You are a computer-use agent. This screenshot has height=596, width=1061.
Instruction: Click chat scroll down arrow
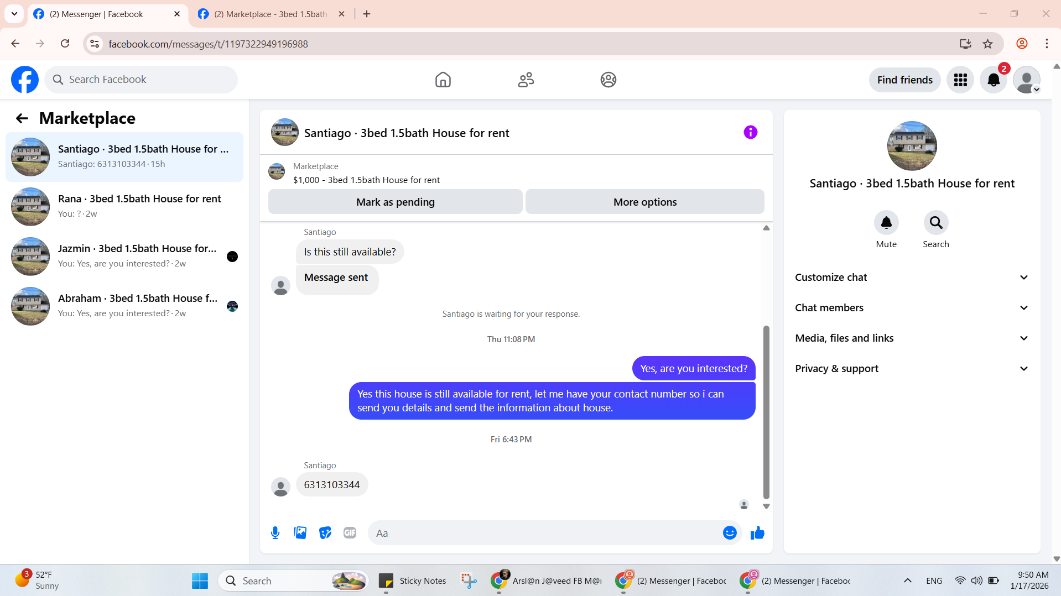coord(766,506)
